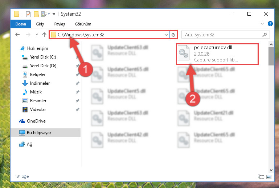279x188 pixels.
Task: Open the Dosya menu tab
Action: [x=21, y=24]
